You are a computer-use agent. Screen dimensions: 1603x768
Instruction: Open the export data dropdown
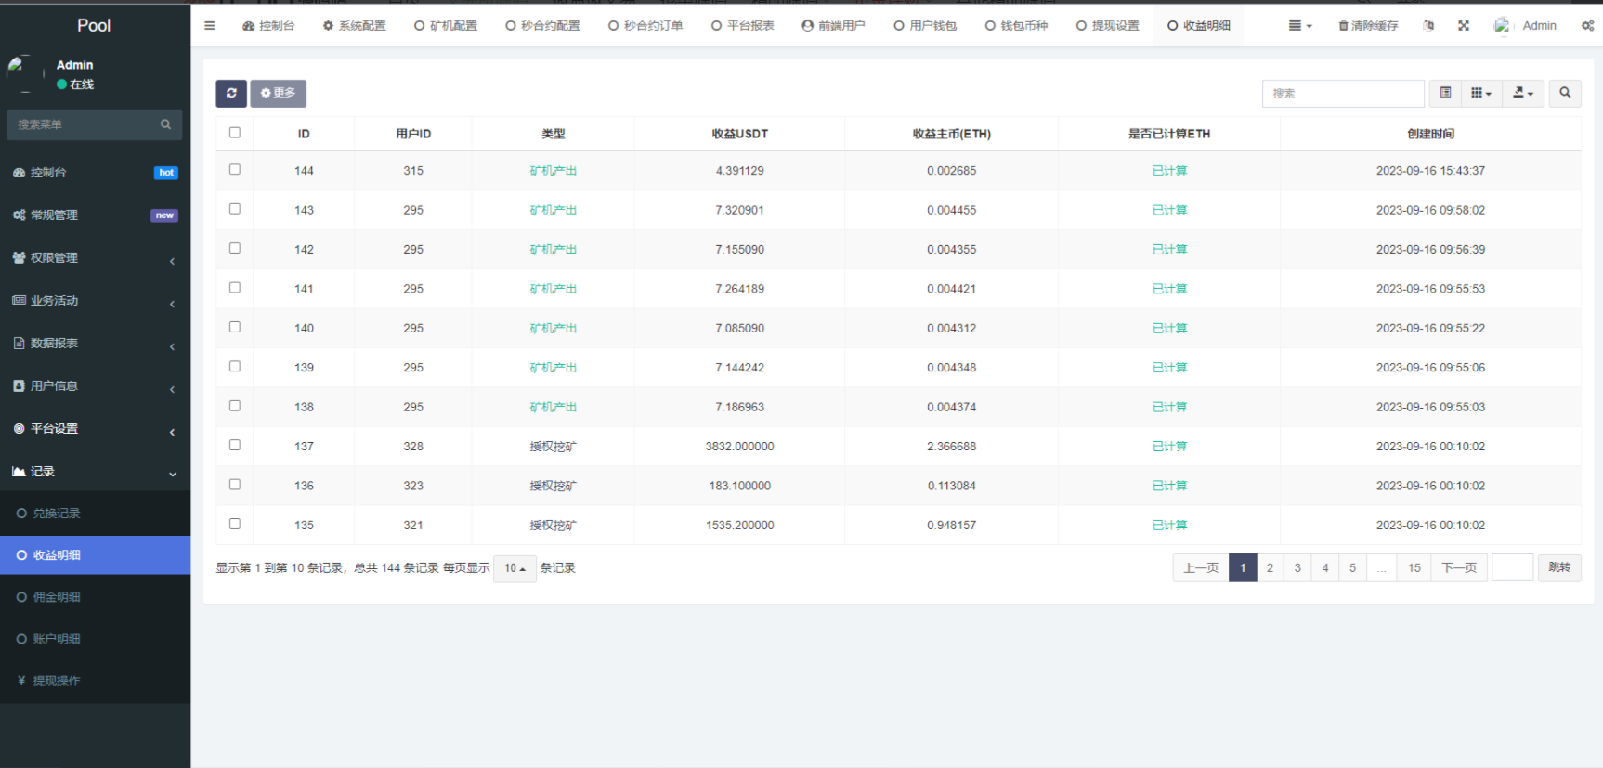pos(1523,93)
